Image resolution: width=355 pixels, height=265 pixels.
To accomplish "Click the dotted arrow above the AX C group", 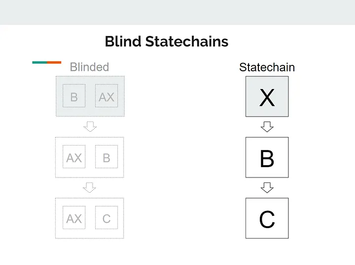I will tap(90, 187).
